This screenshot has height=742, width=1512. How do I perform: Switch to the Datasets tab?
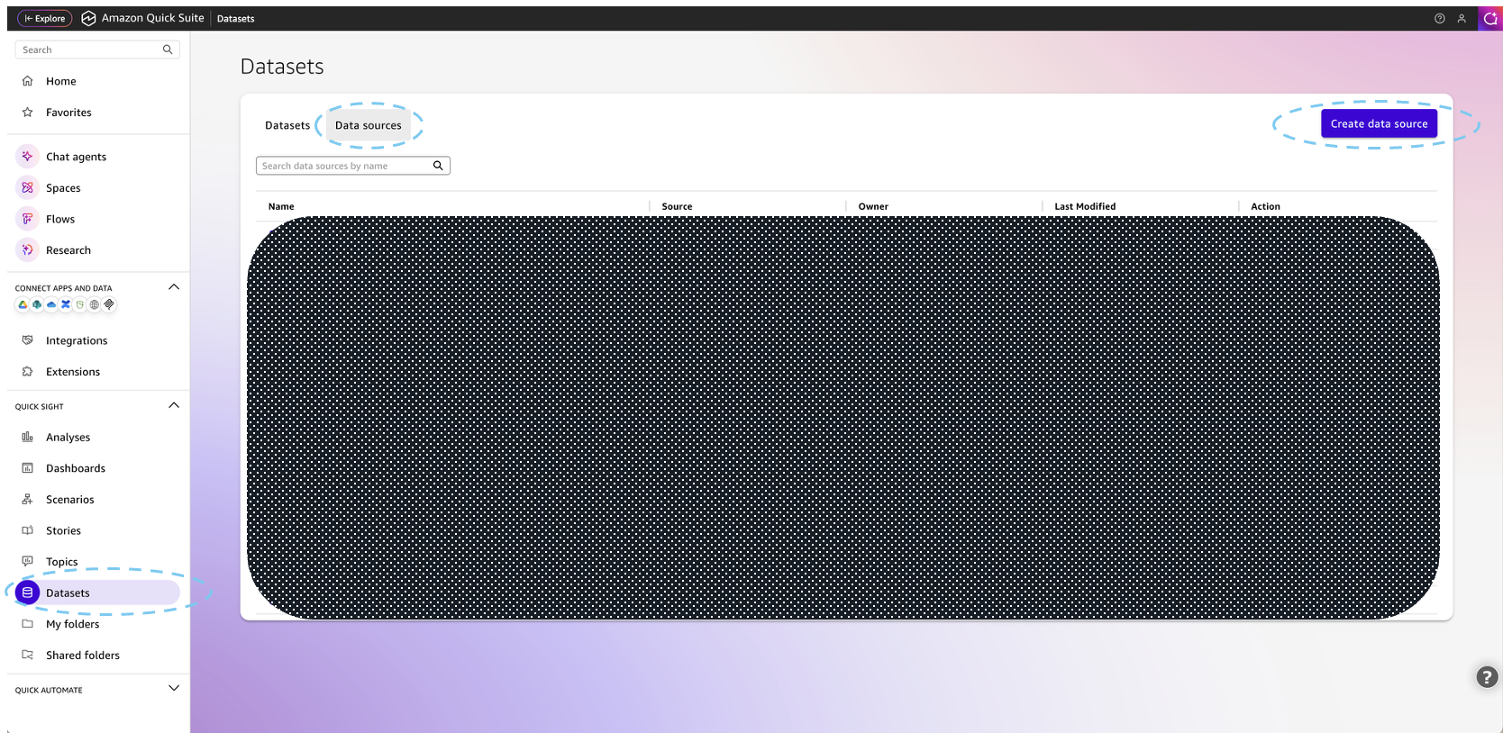point(287,126)
